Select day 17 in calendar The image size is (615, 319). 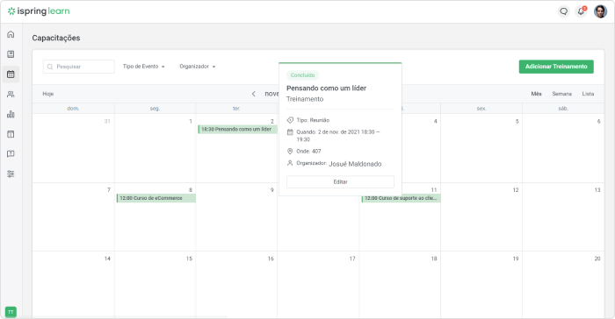(318, 285)
